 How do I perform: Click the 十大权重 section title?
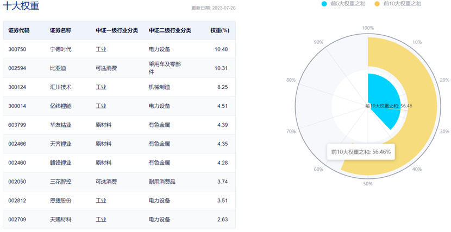(x=21, y=6)
